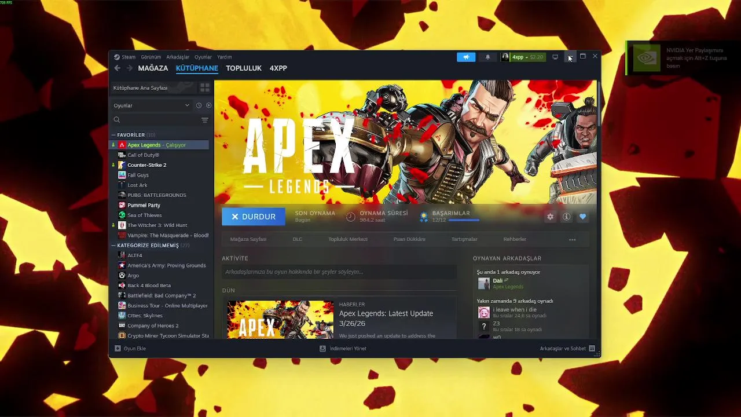Go to MAĞAZA tab
Screen dimensions: 741x417
point(153,68)
